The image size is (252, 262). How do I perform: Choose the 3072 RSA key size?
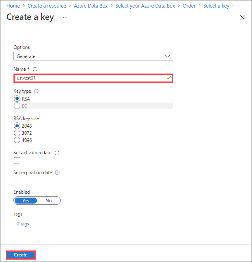[x=17, y=133]
